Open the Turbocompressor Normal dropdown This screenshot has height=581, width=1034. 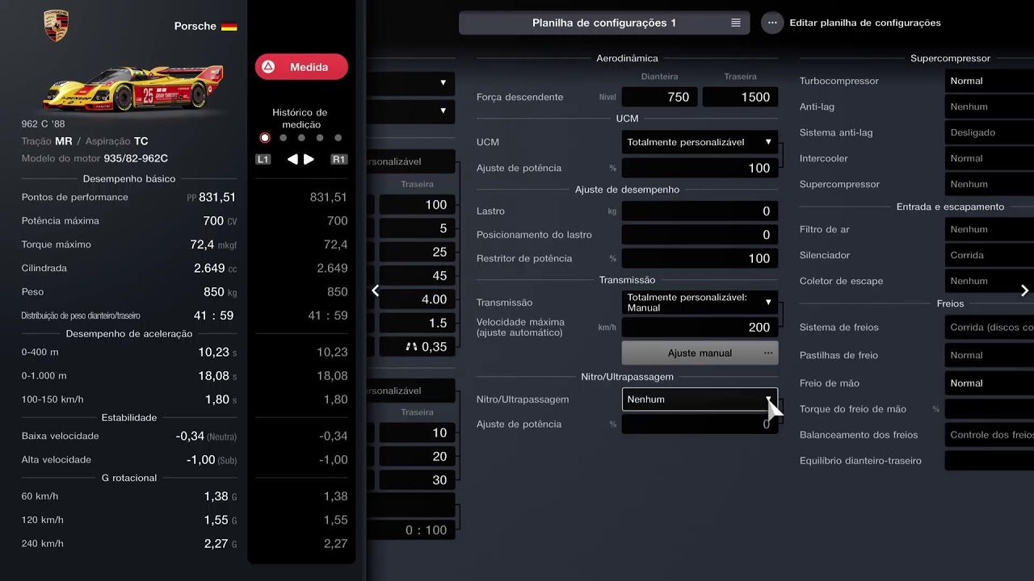[x=989, y=81]
